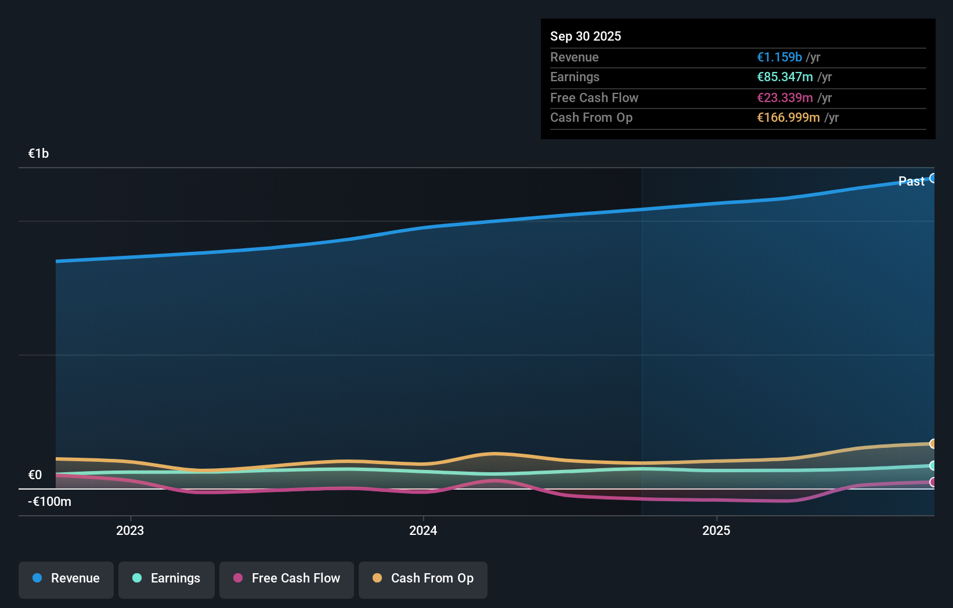The image size is (953, 608).
Task: Click the pink Free Cash Flow legend dot
Action: [x=237, y=578]
